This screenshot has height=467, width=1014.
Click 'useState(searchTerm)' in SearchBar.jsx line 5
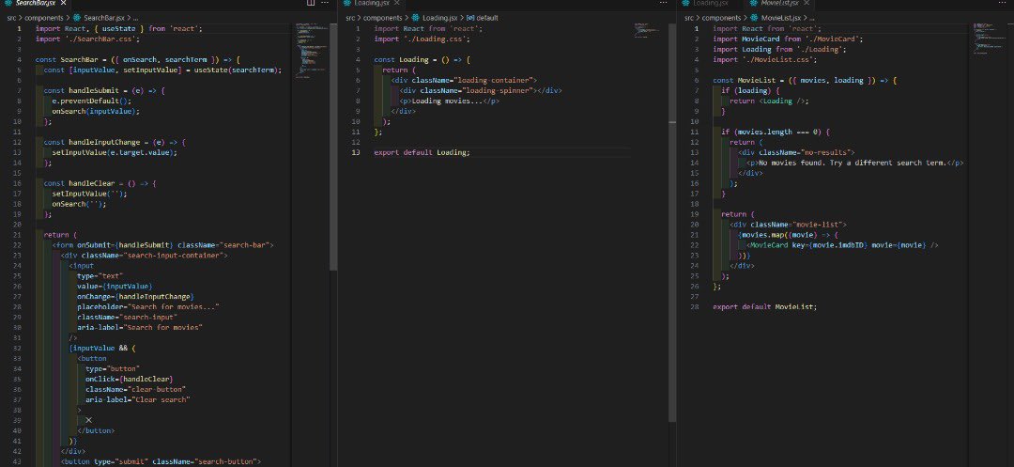pyautogui.click(x=238, y=70)
